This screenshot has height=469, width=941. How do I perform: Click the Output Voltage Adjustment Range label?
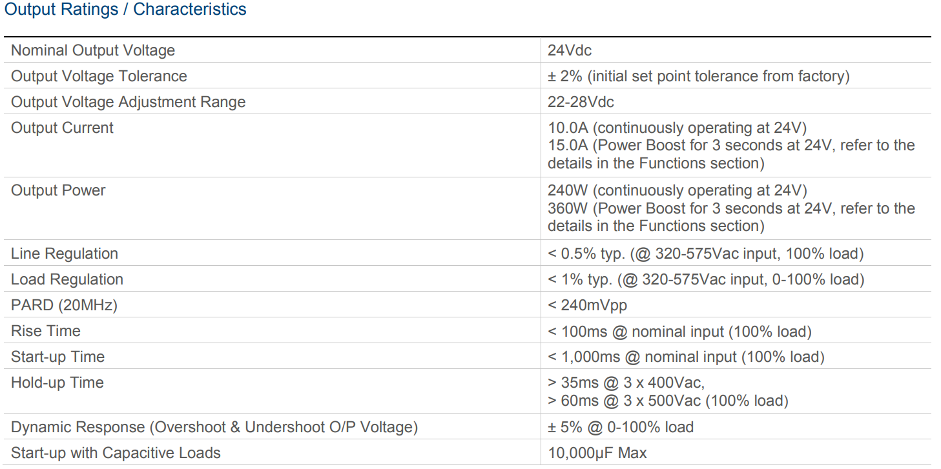pyautogui.click(x=128, y=102)
